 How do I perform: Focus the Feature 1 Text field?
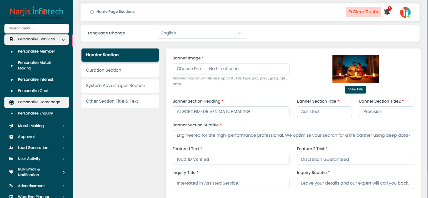(231, 159)
